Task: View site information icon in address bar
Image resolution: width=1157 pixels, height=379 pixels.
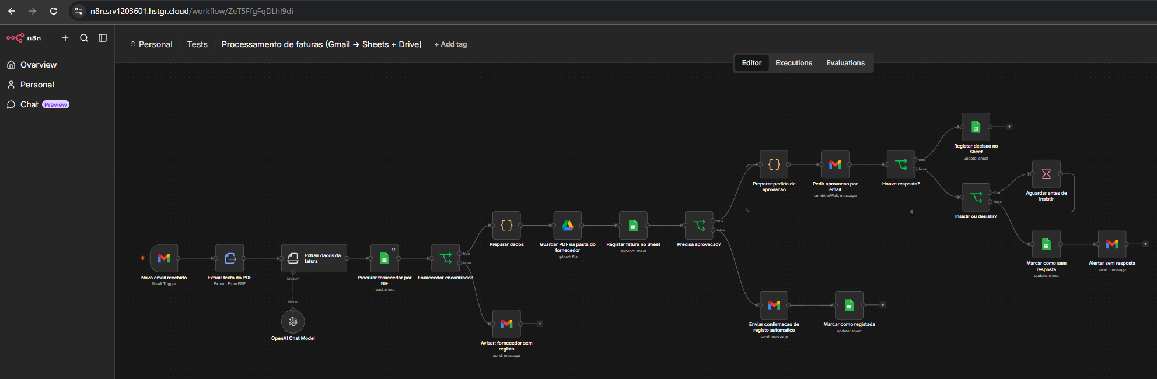Action: [79, 11]
